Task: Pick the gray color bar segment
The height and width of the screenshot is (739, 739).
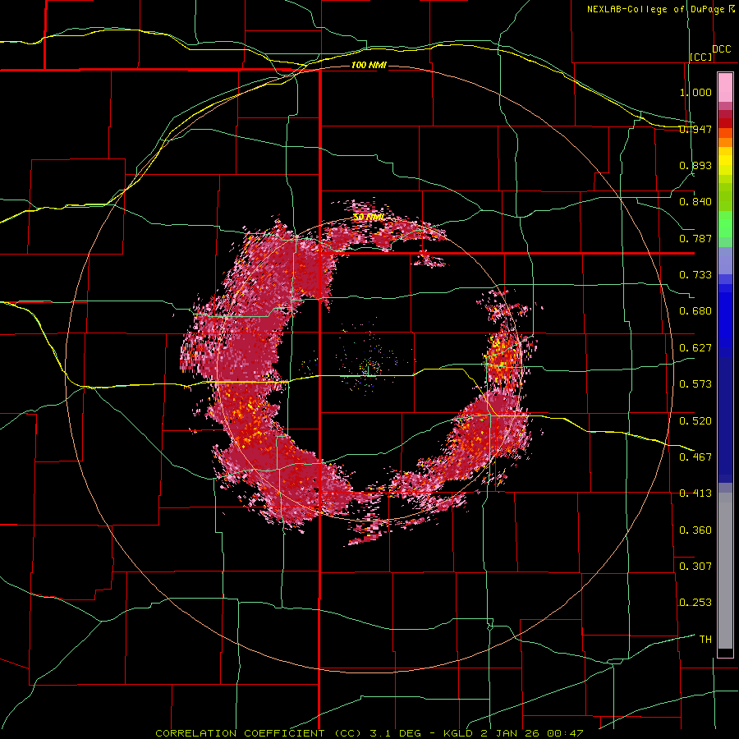Action: (x=725, y=571)
